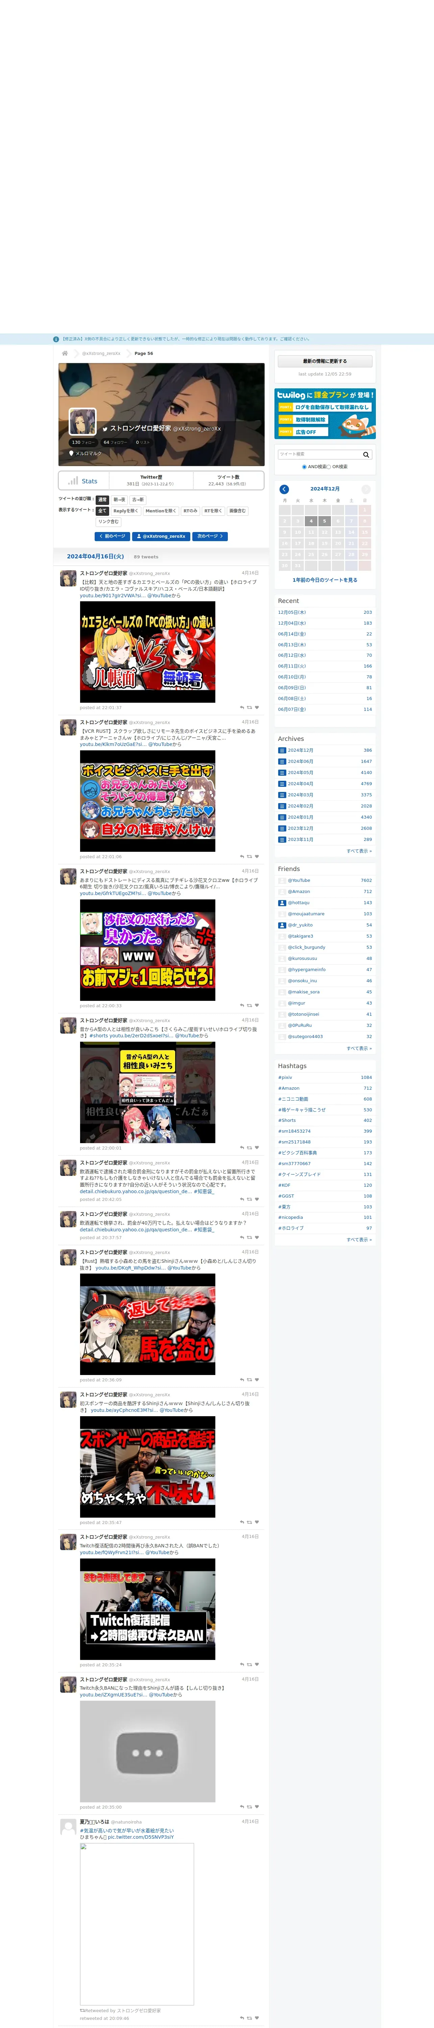Image resolution: width=434 pixels, height=2028 pixels.
Task: Click 最新の情報に更新する button
Action: pyautogui.click(x=324, y=361)
